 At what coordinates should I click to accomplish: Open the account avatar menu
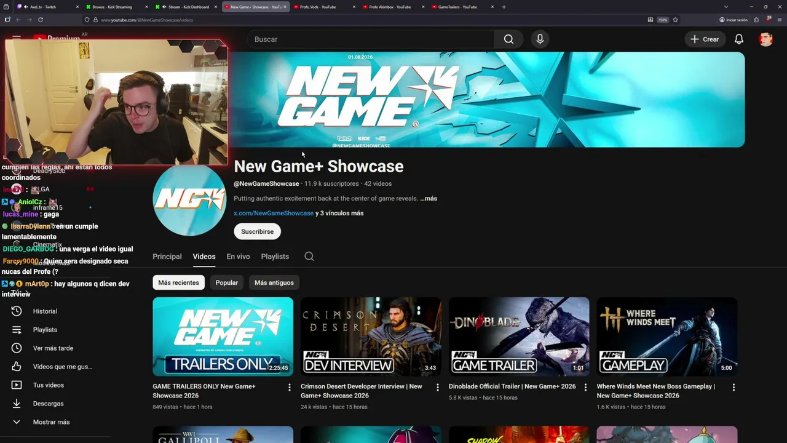click(765, 39)
